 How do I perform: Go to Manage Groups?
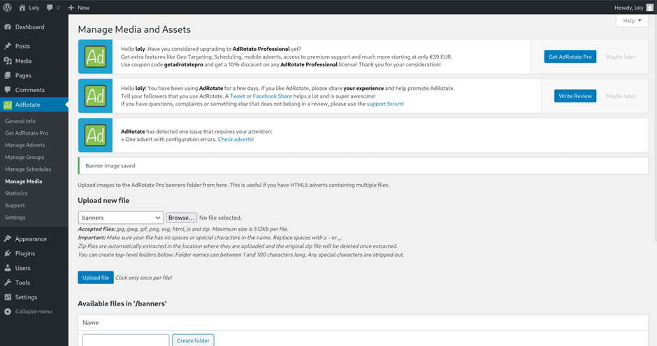tap(24, 158)
